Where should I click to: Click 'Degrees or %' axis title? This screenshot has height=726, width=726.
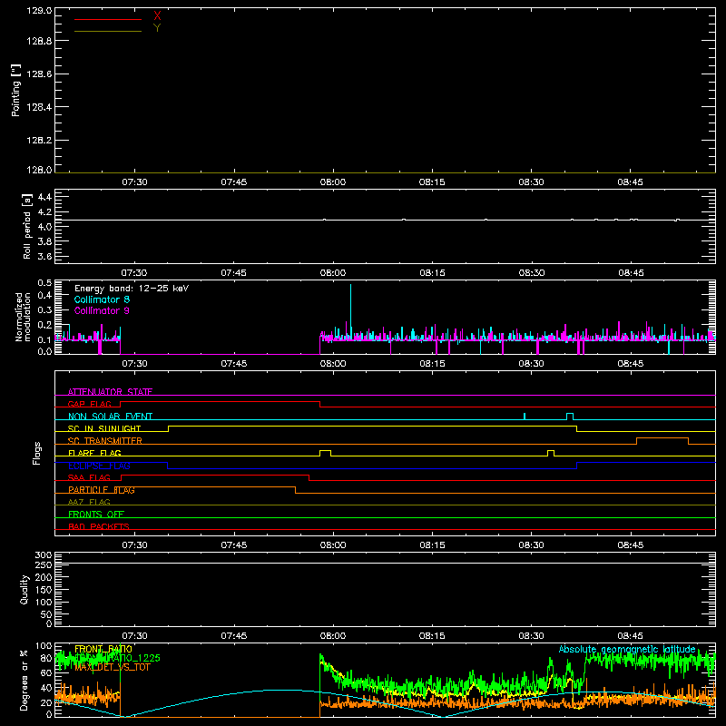(x=25, y=680)
